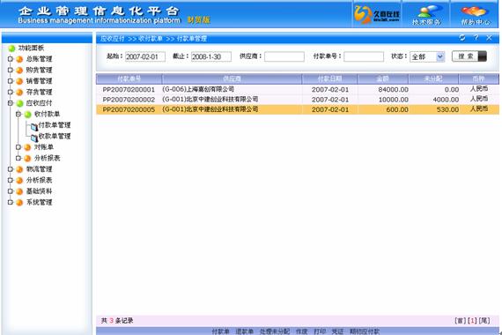The height and width of the screenshot is (335, 502).
Task: Open 技术服务 icon in top banner
Action: click(426, 14)
